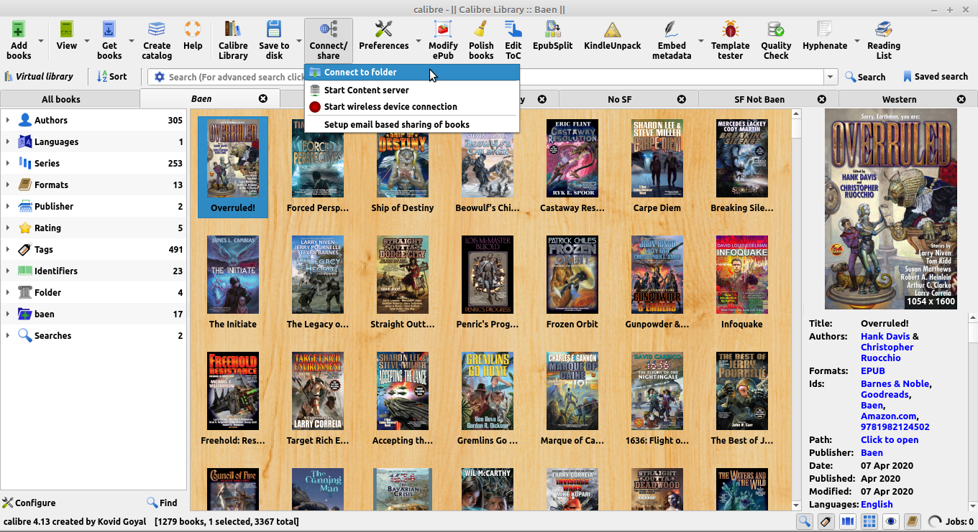Toggle the search bar layout button
Viewport: 978px width, 532px height.
point(804,521)
